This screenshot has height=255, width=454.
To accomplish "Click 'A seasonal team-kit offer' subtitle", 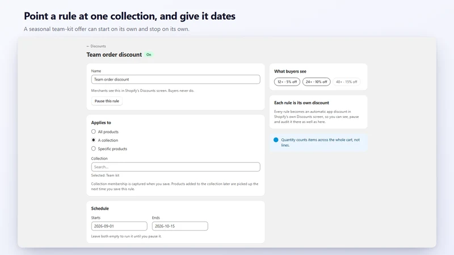I will click(107, 29).
